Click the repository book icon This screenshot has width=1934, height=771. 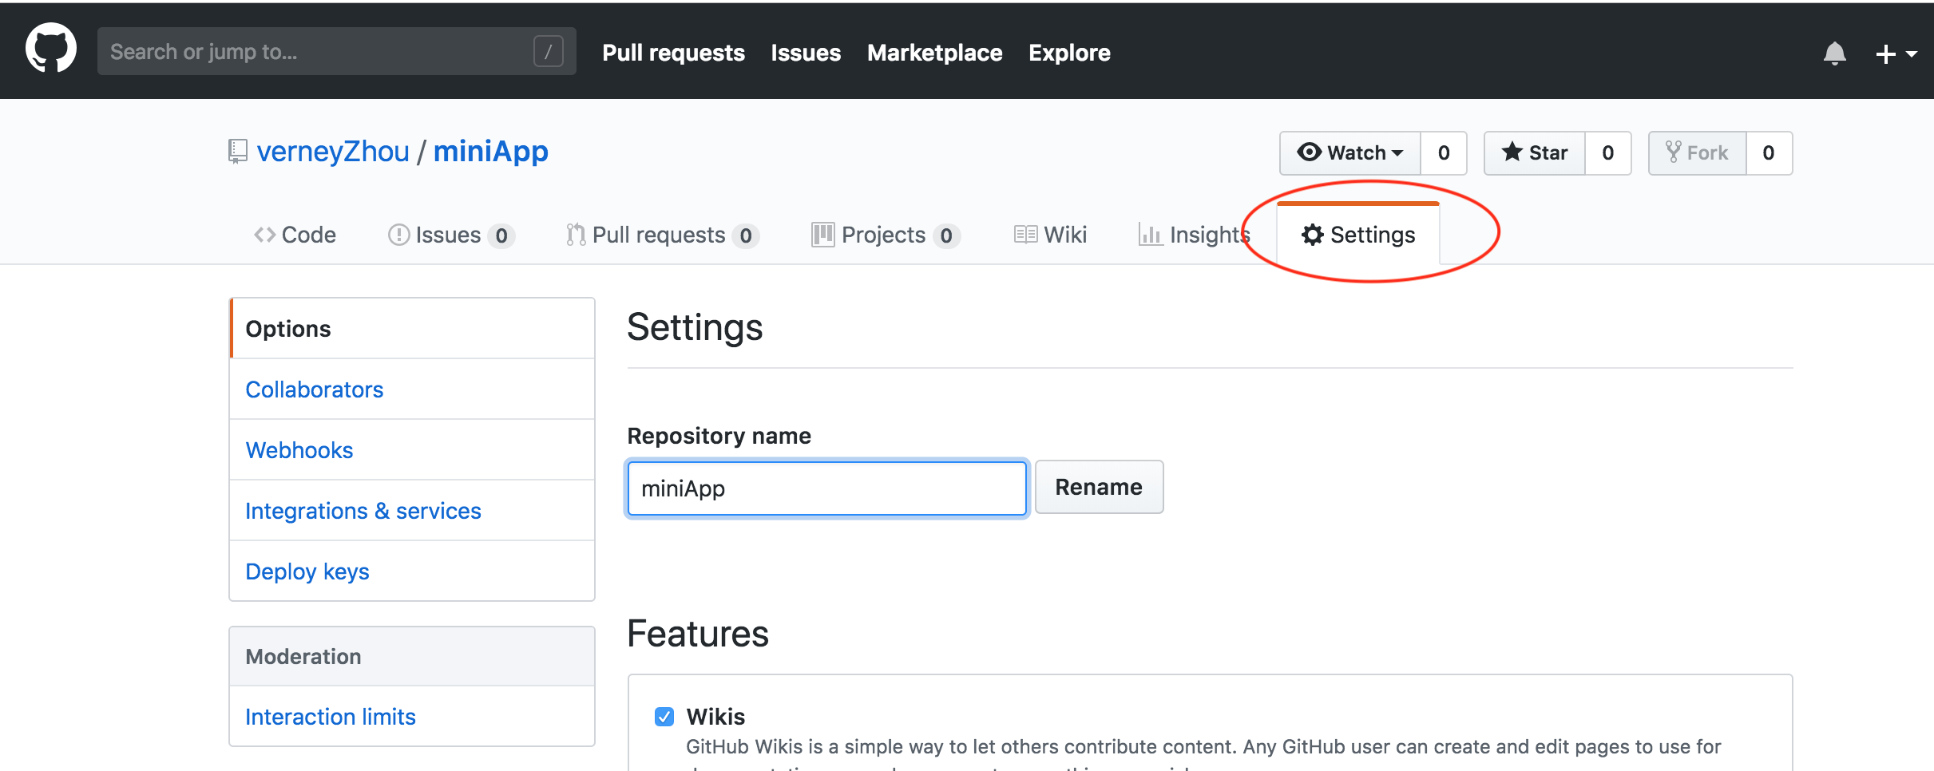237,151
